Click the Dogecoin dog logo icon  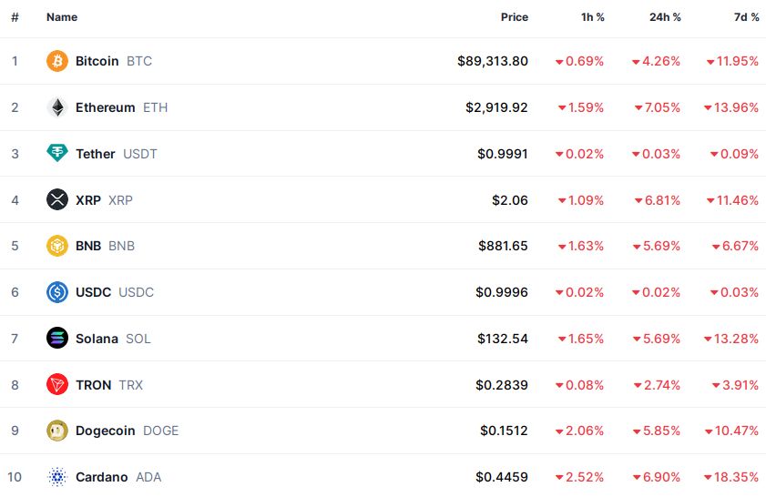(57, 431)
